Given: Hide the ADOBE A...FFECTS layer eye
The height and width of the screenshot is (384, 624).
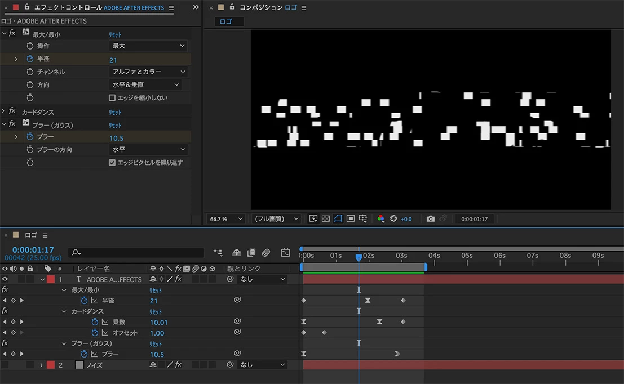Looking at the screenshot, I should pos(5,279).
